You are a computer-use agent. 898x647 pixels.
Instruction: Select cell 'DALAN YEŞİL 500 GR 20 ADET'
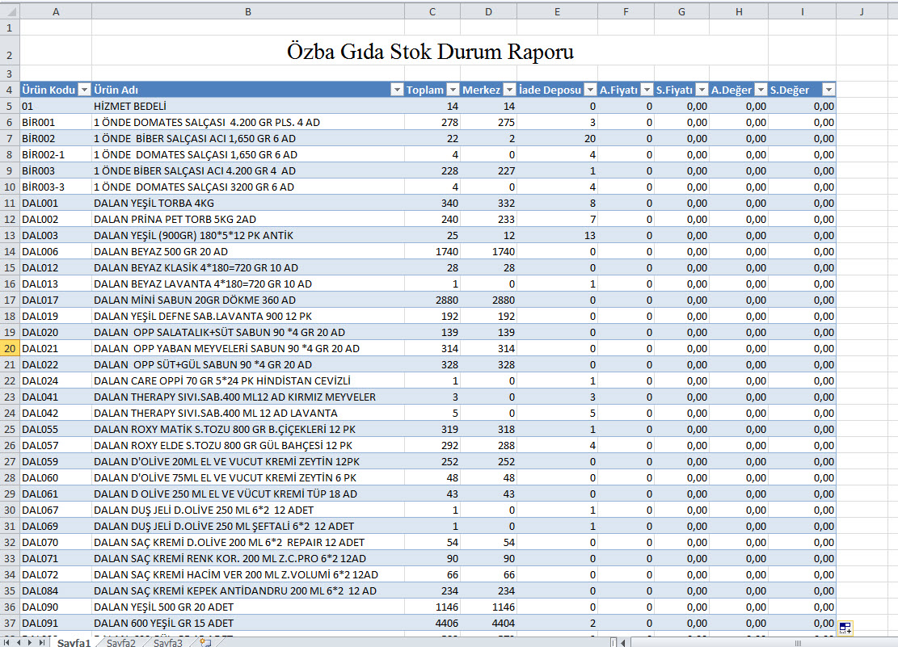(x=248, y=607)
